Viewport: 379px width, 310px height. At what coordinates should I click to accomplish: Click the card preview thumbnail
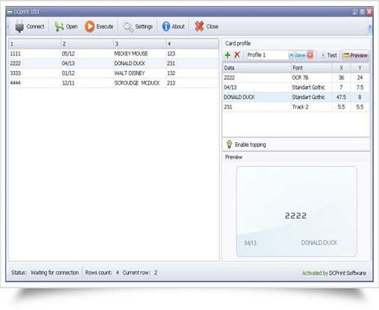297,211
